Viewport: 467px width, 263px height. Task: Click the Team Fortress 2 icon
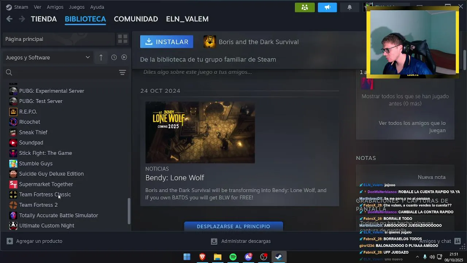tap(13, 205)
